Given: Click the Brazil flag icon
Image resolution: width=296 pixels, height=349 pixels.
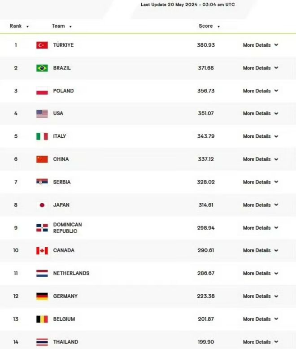Looking at the screenshot, I should 42,68.
